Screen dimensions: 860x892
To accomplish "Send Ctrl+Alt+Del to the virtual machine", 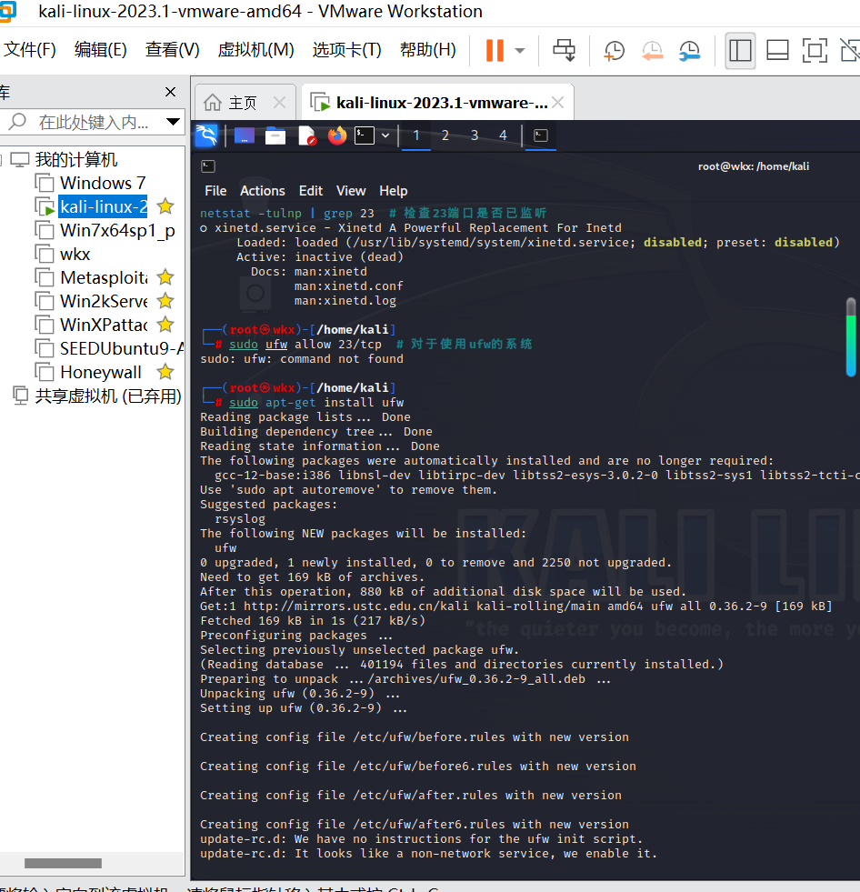I will [564, 50].
